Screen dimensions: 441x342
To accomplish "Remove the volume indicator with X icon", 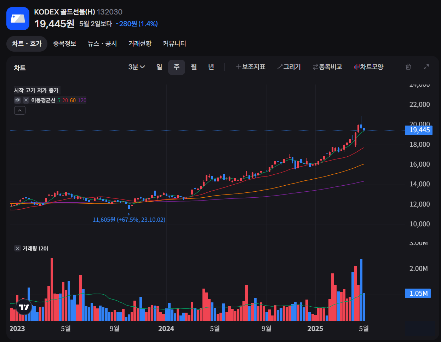I will click(x=17, y=248).
